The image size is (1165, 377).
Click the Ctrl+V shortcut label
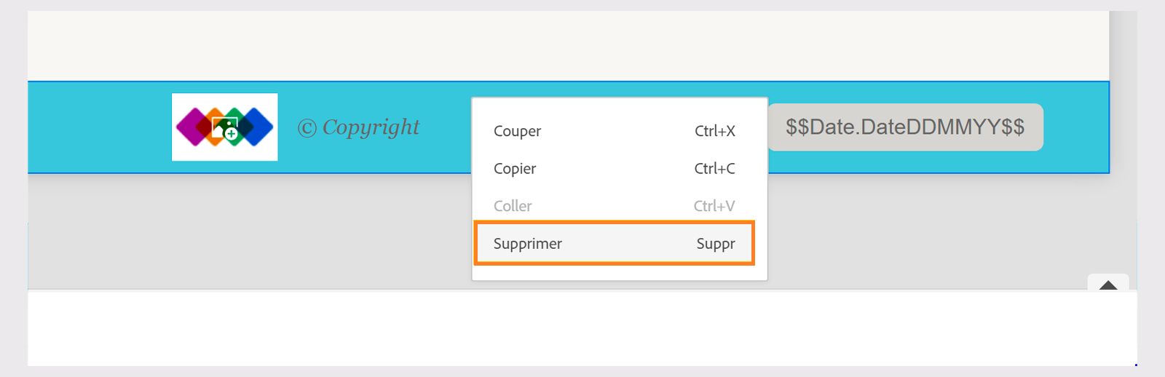(714, 206)
